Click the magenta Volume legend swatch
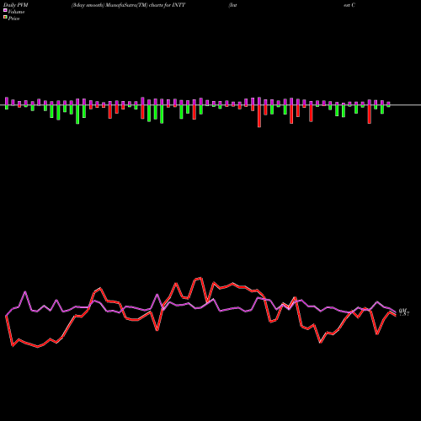The width and height of the screenshot is (421, 421). tap(5, 11)
